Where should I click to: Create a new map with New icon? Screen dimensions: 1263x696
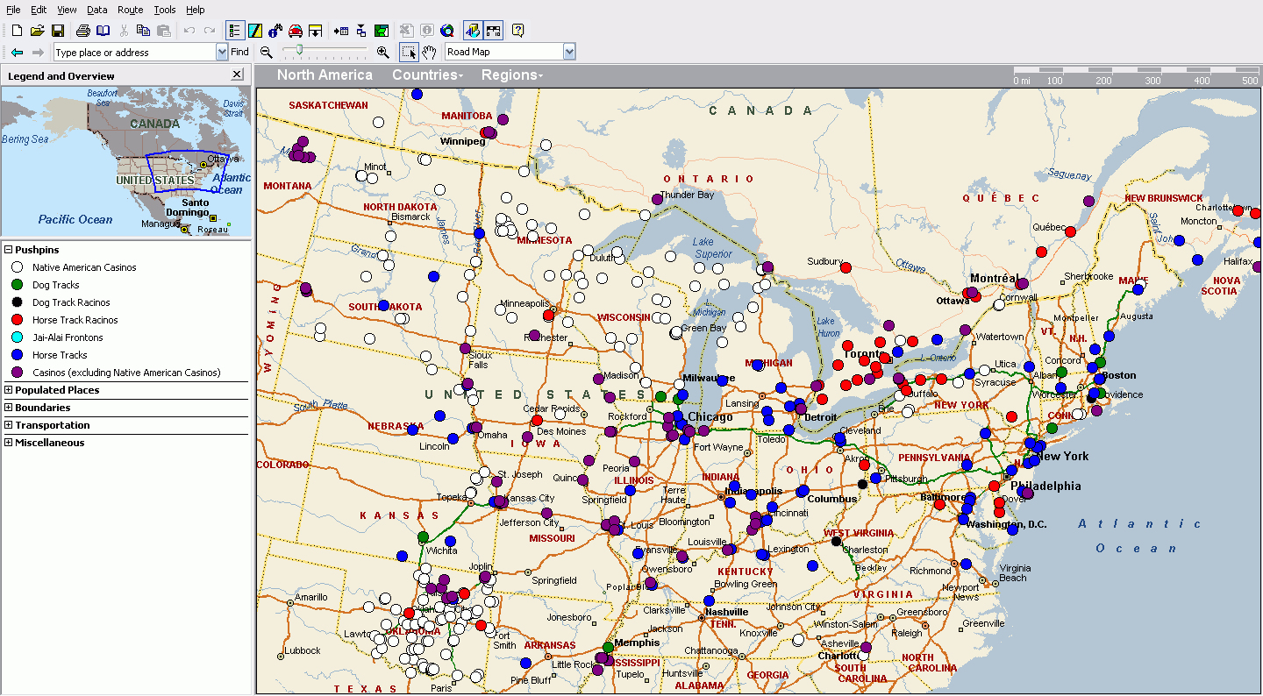17,31
